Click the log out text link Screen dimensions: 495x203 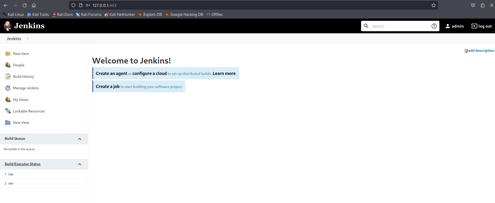click(485, 26)
